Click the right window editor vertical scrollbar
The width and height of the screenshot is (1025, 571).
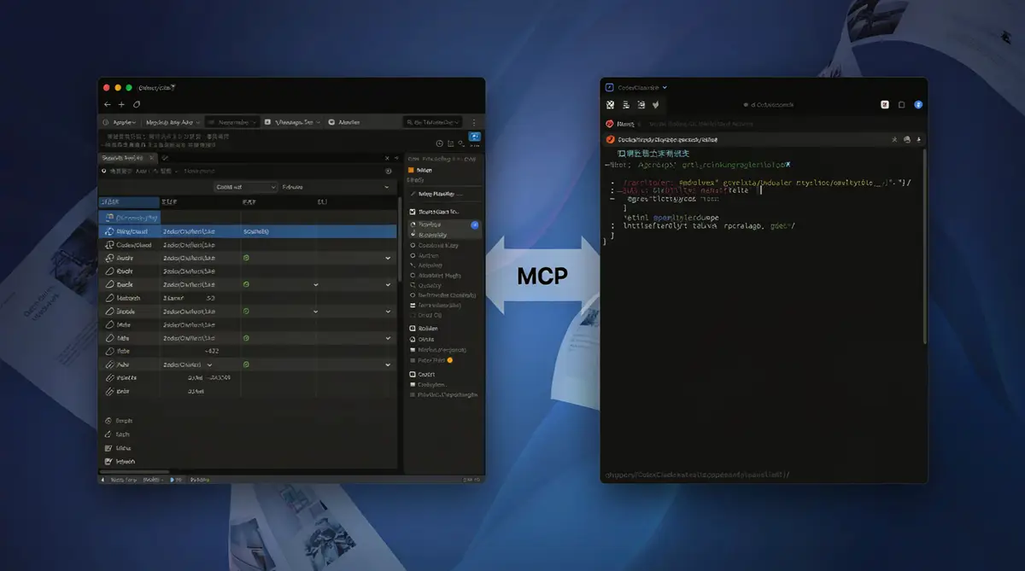(x=925, y=248)
